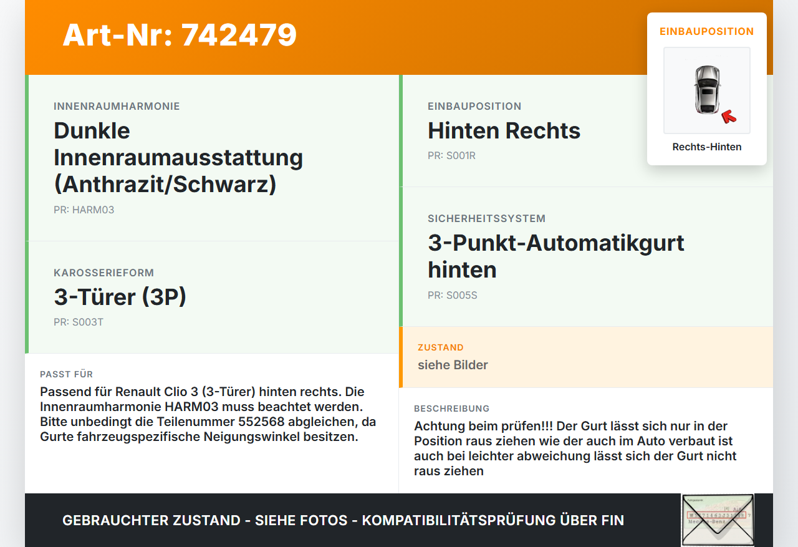Click the 'KAROSSERIEFORM' label
Image resolution: width=798 pixels, height=547 pixels.
(x=103, y=273)
